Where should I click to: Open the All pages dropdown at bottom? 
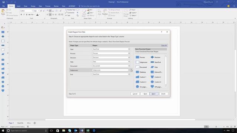[x=29, y=123]
